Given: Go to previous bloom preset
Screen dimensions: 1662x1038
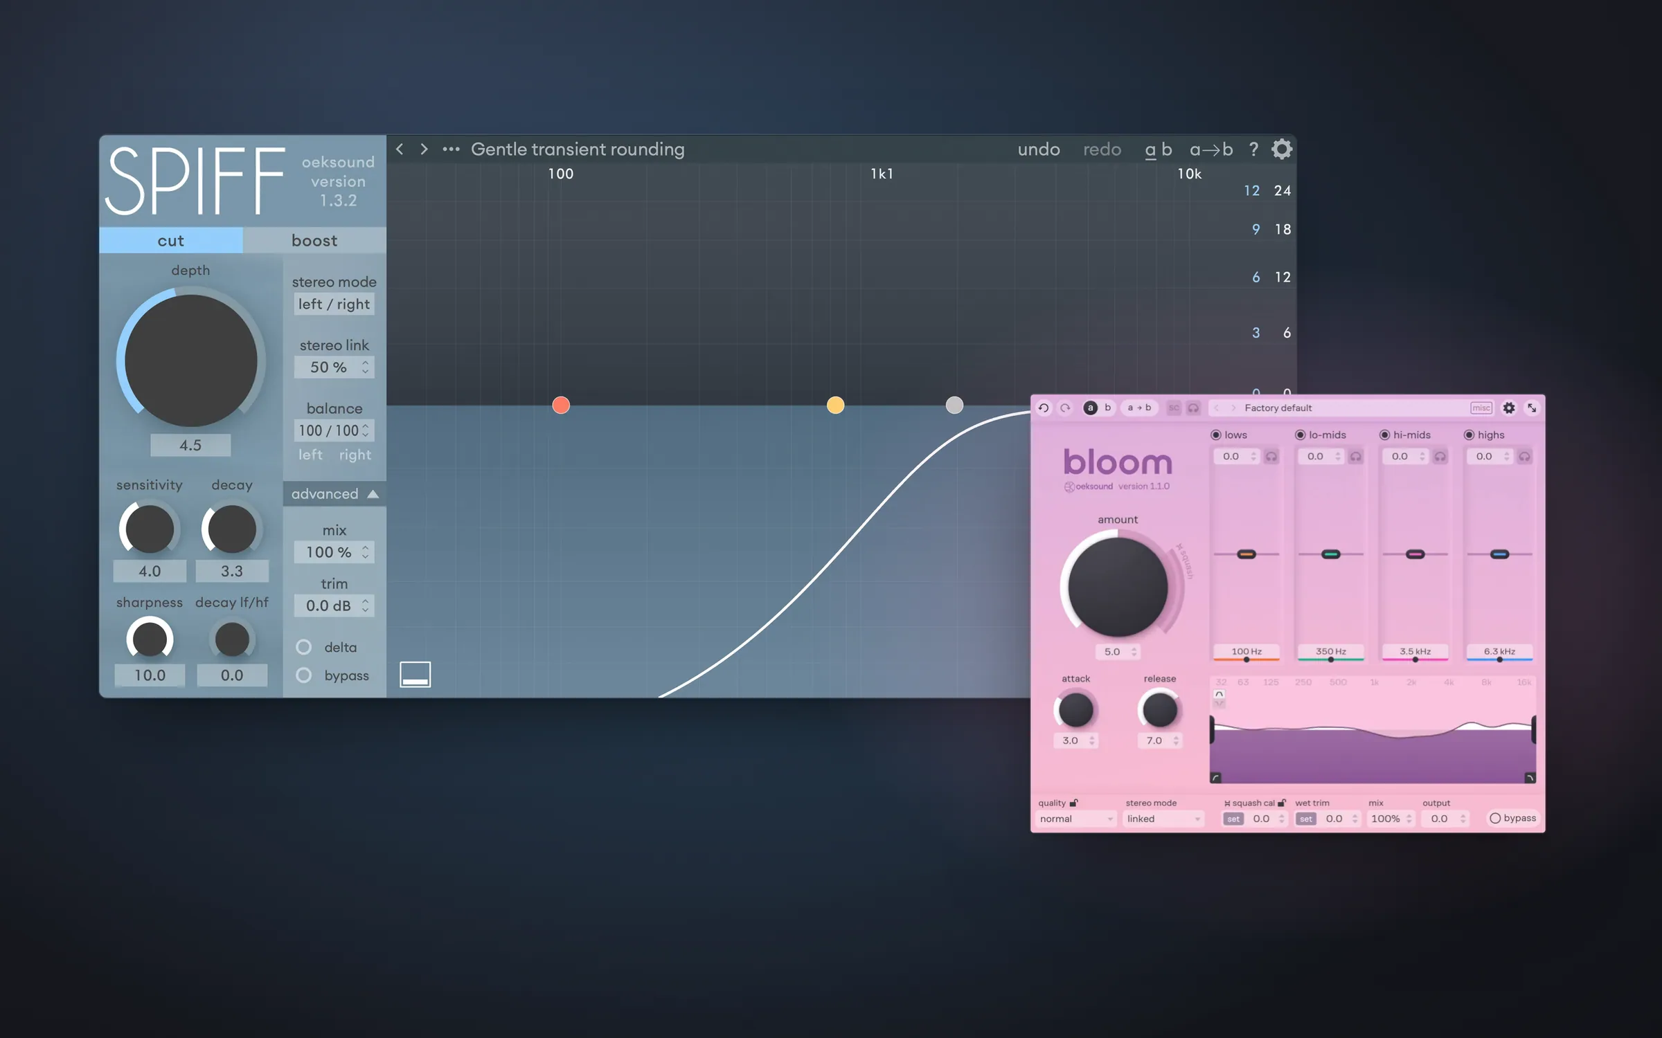Looking at the screenshot, I should tap(1217, 408).
